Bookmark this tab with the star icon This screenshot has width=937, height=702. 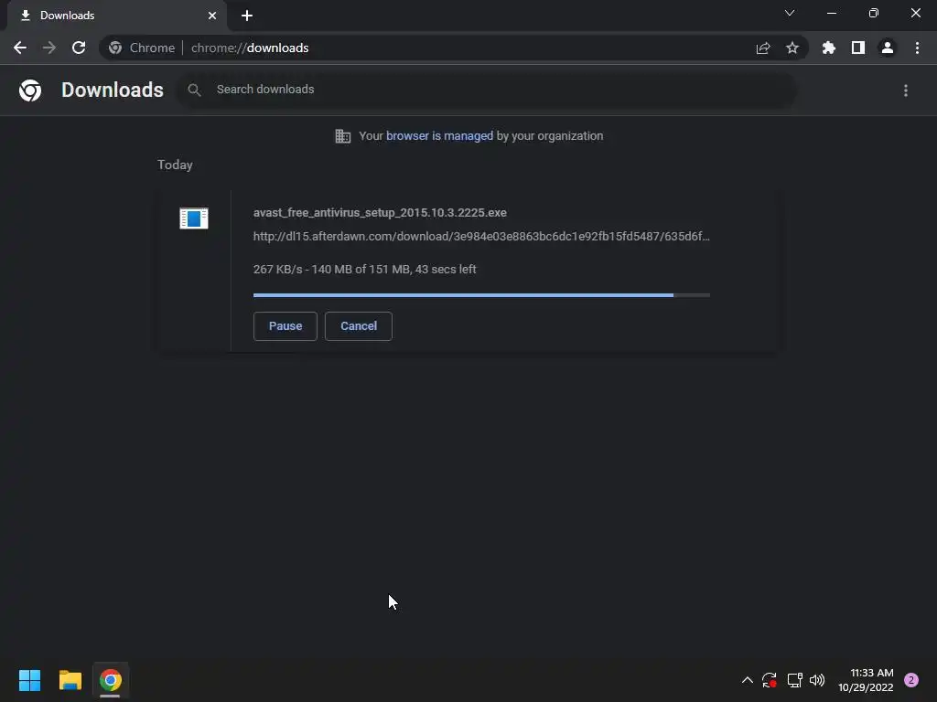(792, 48)
